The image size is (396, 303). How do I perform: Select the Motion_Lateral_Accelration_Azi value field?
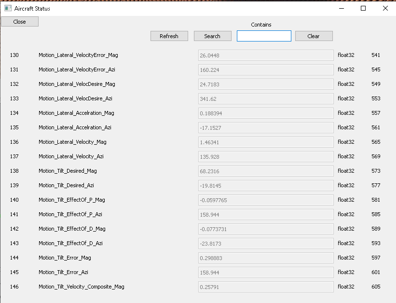pos(266,128)
